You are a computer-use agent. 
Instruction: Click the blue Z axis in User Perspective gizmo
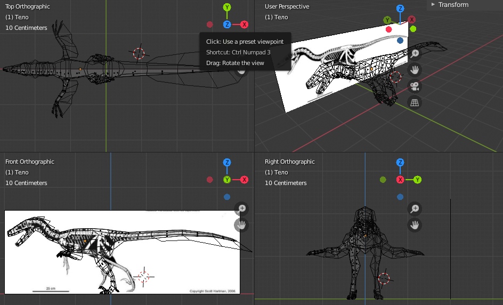[x=400, y=9]
